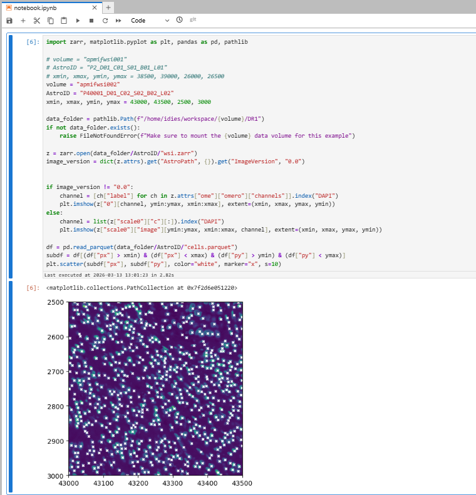Screen dimensions: 476x495
Task: Paste cell from the clipboard
Action: [64, 21]
